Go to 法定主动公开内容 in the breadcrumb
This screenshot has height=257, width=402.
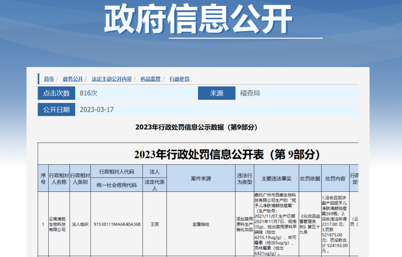click(x=112, y=79)
